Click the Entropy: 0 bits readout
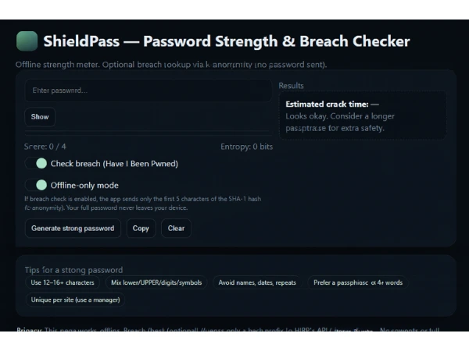 [x=247, y=146]
